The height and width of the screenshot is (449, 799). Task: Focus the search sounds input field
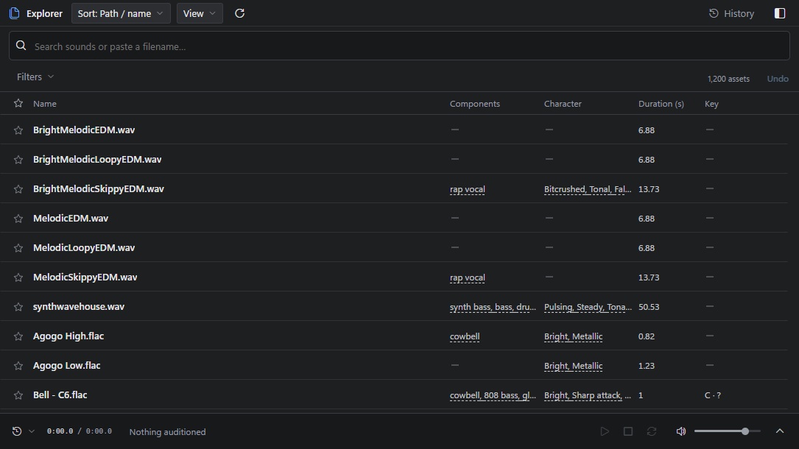point(399,46)
